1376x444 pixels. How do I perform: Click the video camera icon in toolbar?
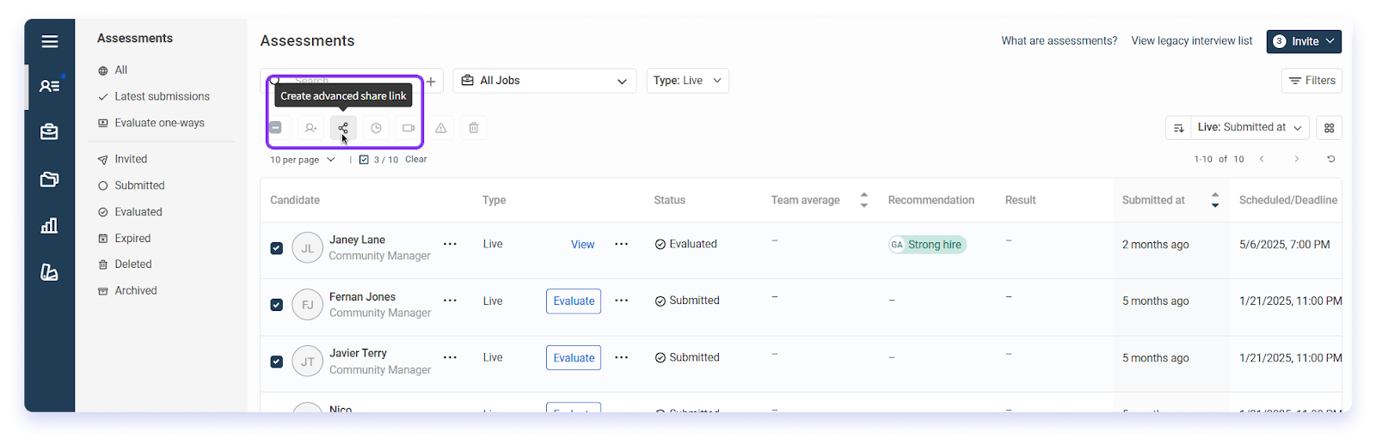[408, 128]
